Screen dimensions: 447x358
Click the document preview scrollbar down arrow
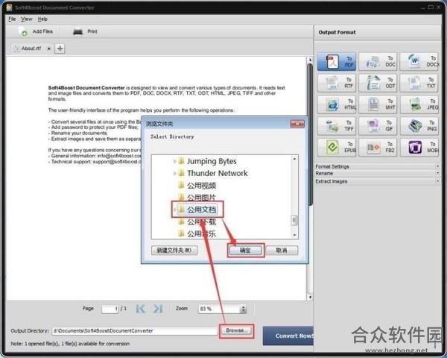[x=310, y=297]
